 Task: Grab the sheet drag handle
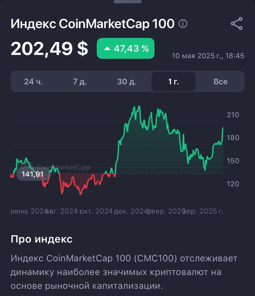(x=127, y=1)
